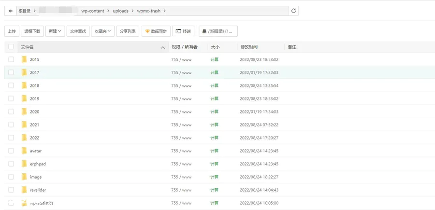Open the 2022 folder icon
This screenshot has width=435, height=210.
tap(24, 138)
